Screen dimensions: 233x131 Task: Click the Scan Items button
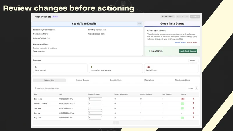point(195,17)
